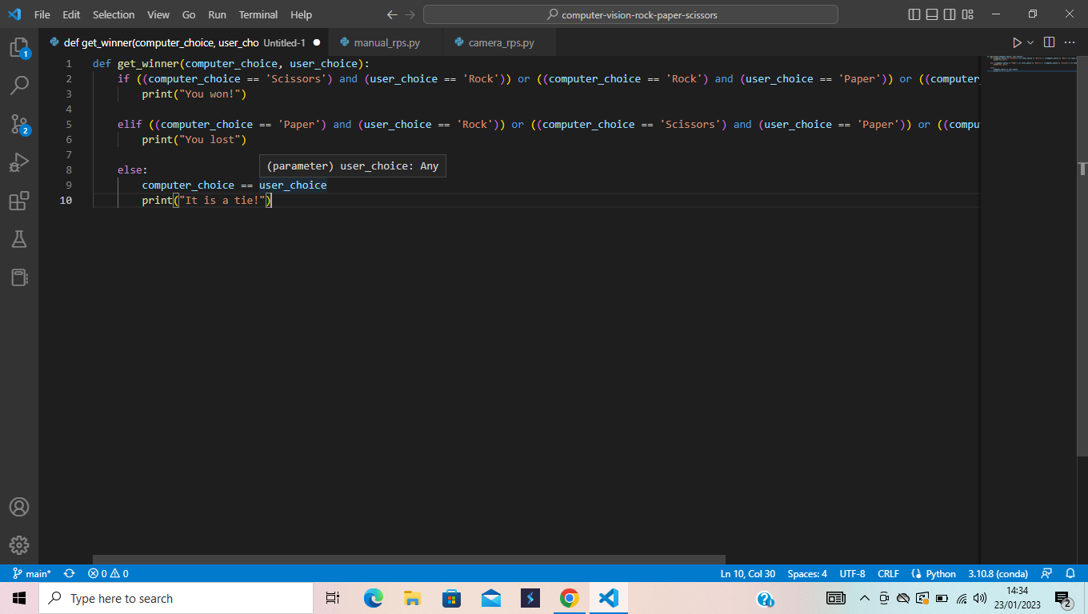Click the horizontal editor scrollbar
Screen dimensions: 1088x614
(409, 560)
